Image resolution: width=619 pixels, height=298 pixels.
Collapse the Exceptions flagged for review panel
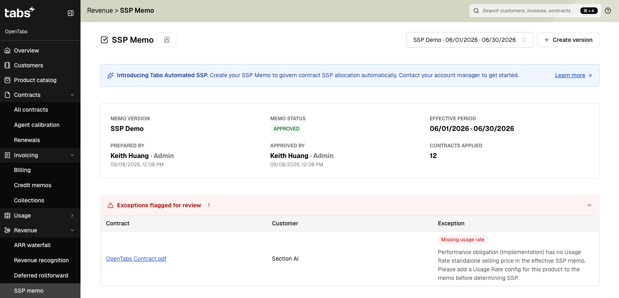(x=589, y=205)
